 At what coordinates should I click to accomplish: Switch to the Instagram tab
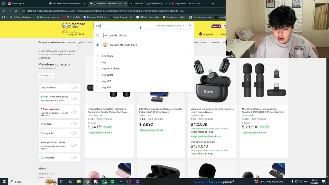[x=26, y=4]
